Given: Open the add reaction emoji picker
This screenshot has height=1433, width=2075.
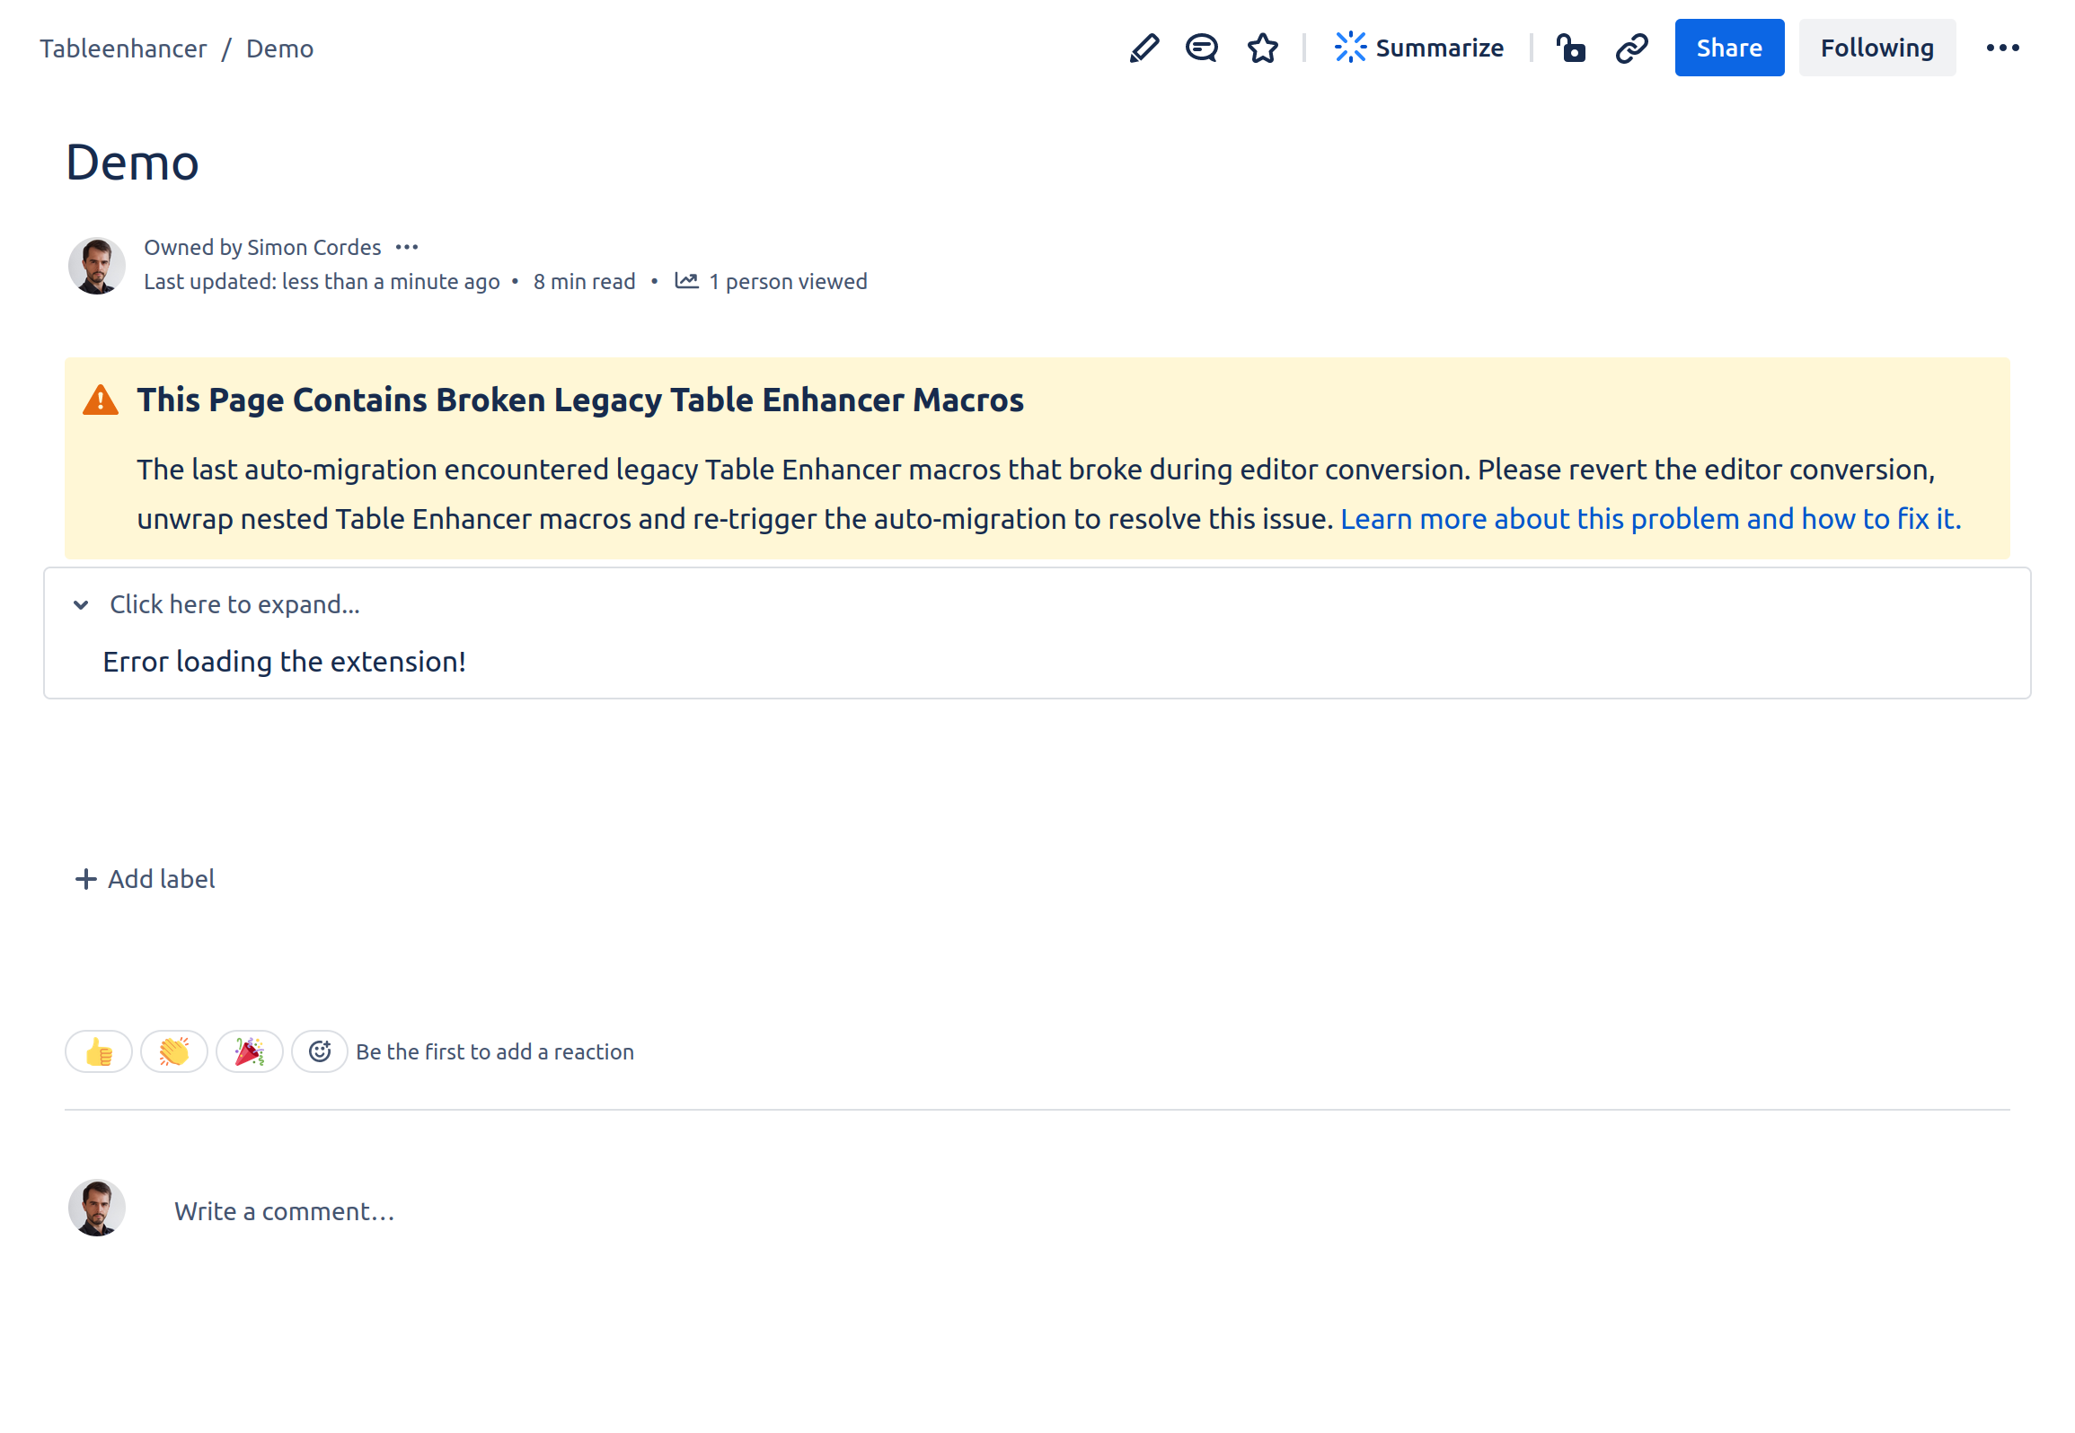Looking at the screenshot, I should pos(320,1051).
